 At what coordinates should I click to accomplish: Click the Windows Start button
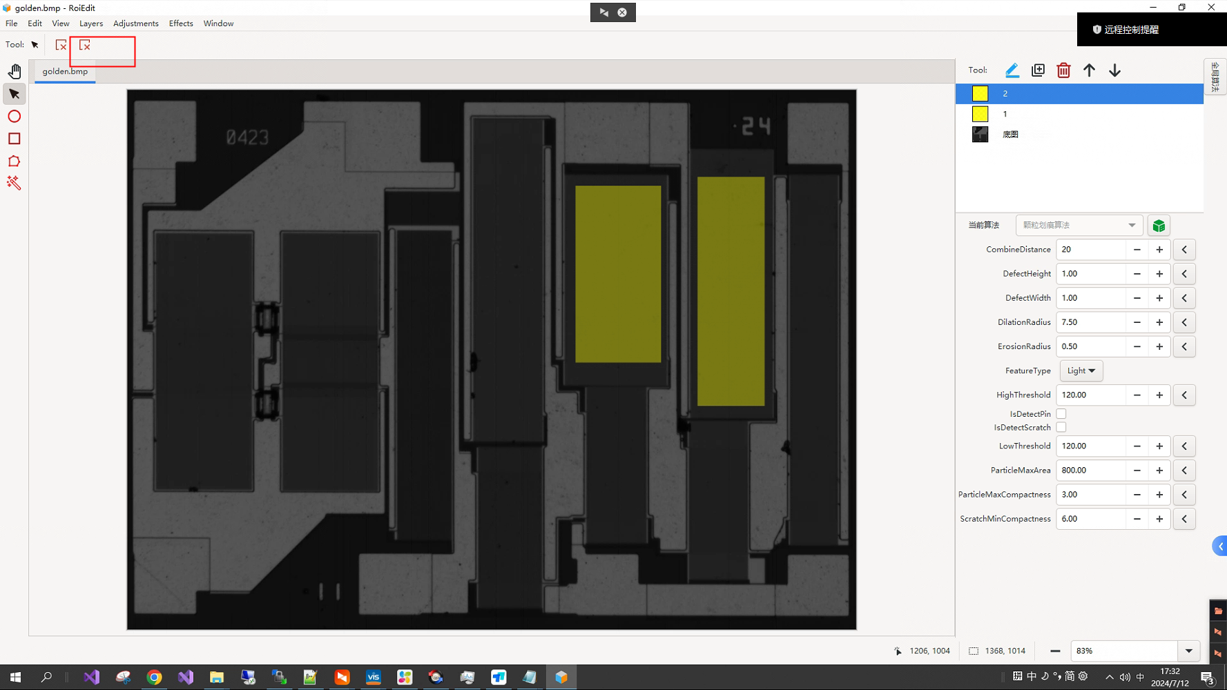15,678
